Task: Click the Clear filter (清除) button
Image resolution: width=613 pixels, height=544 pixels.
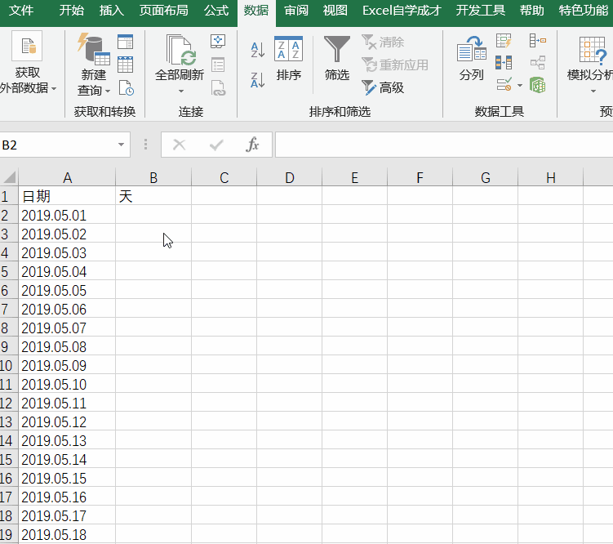Action: [383, 42]
